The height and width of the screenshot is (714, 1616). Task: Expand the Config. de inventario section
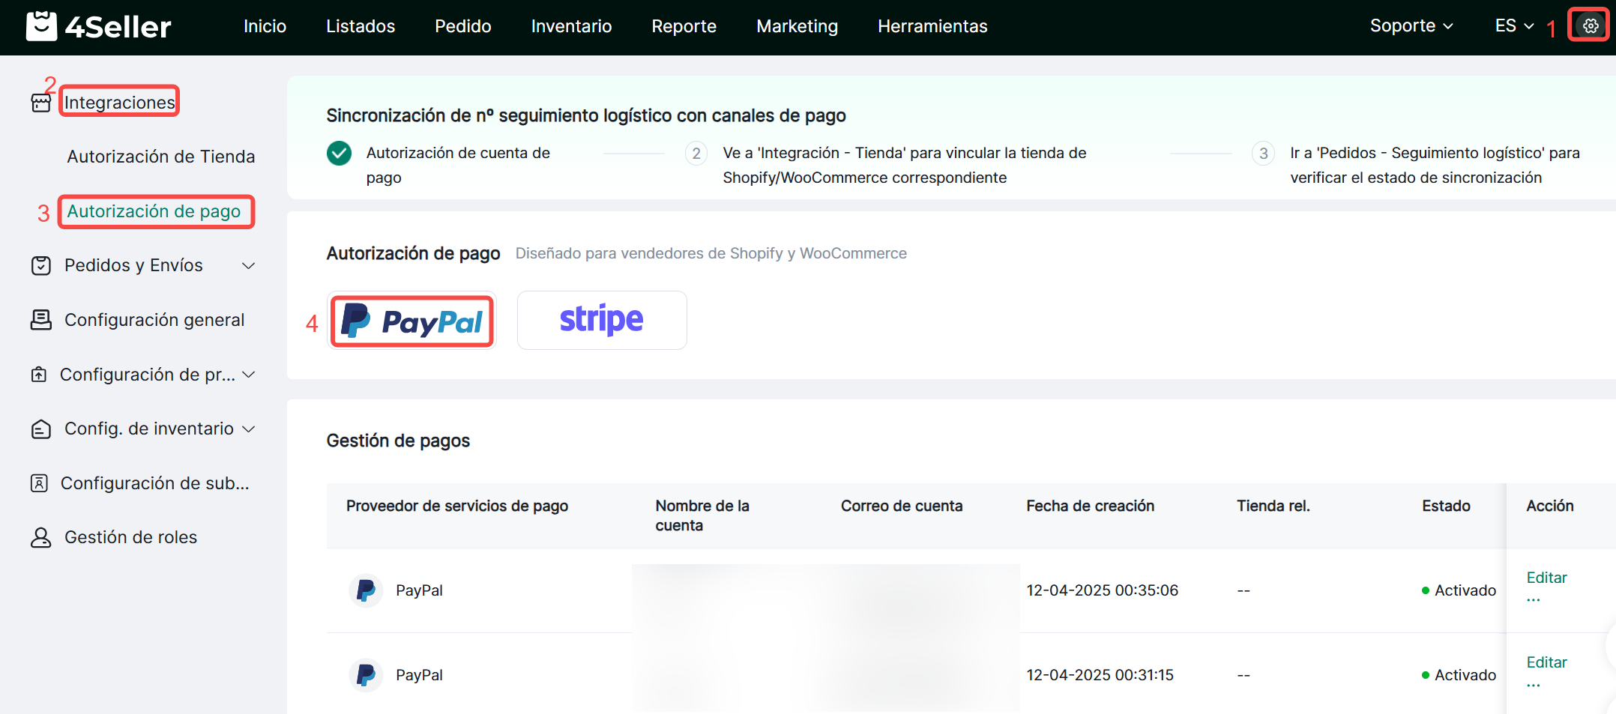coord(249,429)
